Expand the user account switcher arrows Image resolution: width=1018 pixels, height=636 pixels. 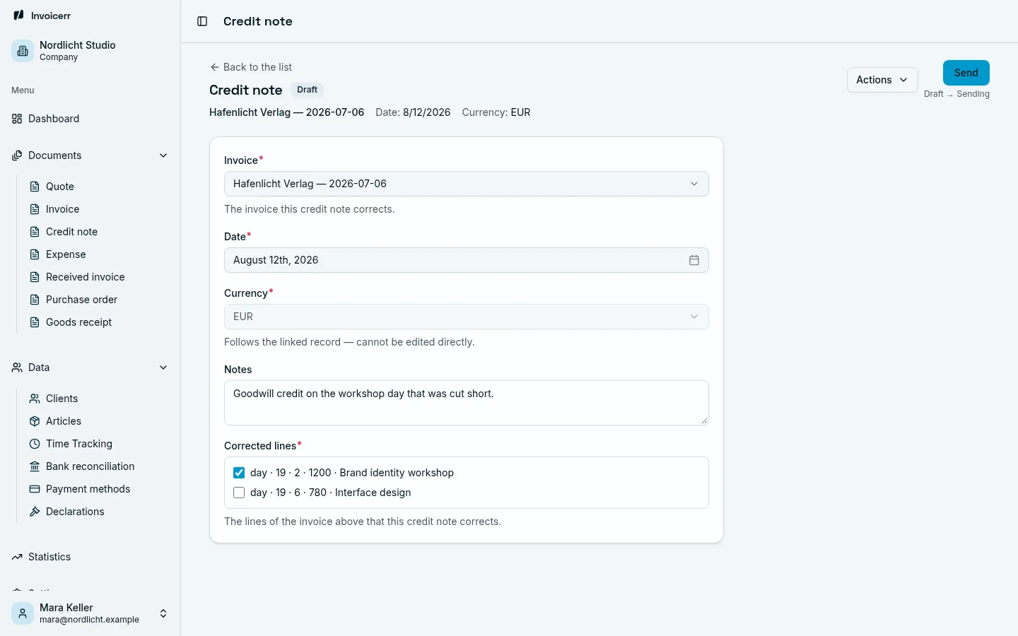(x=163, y=613)
